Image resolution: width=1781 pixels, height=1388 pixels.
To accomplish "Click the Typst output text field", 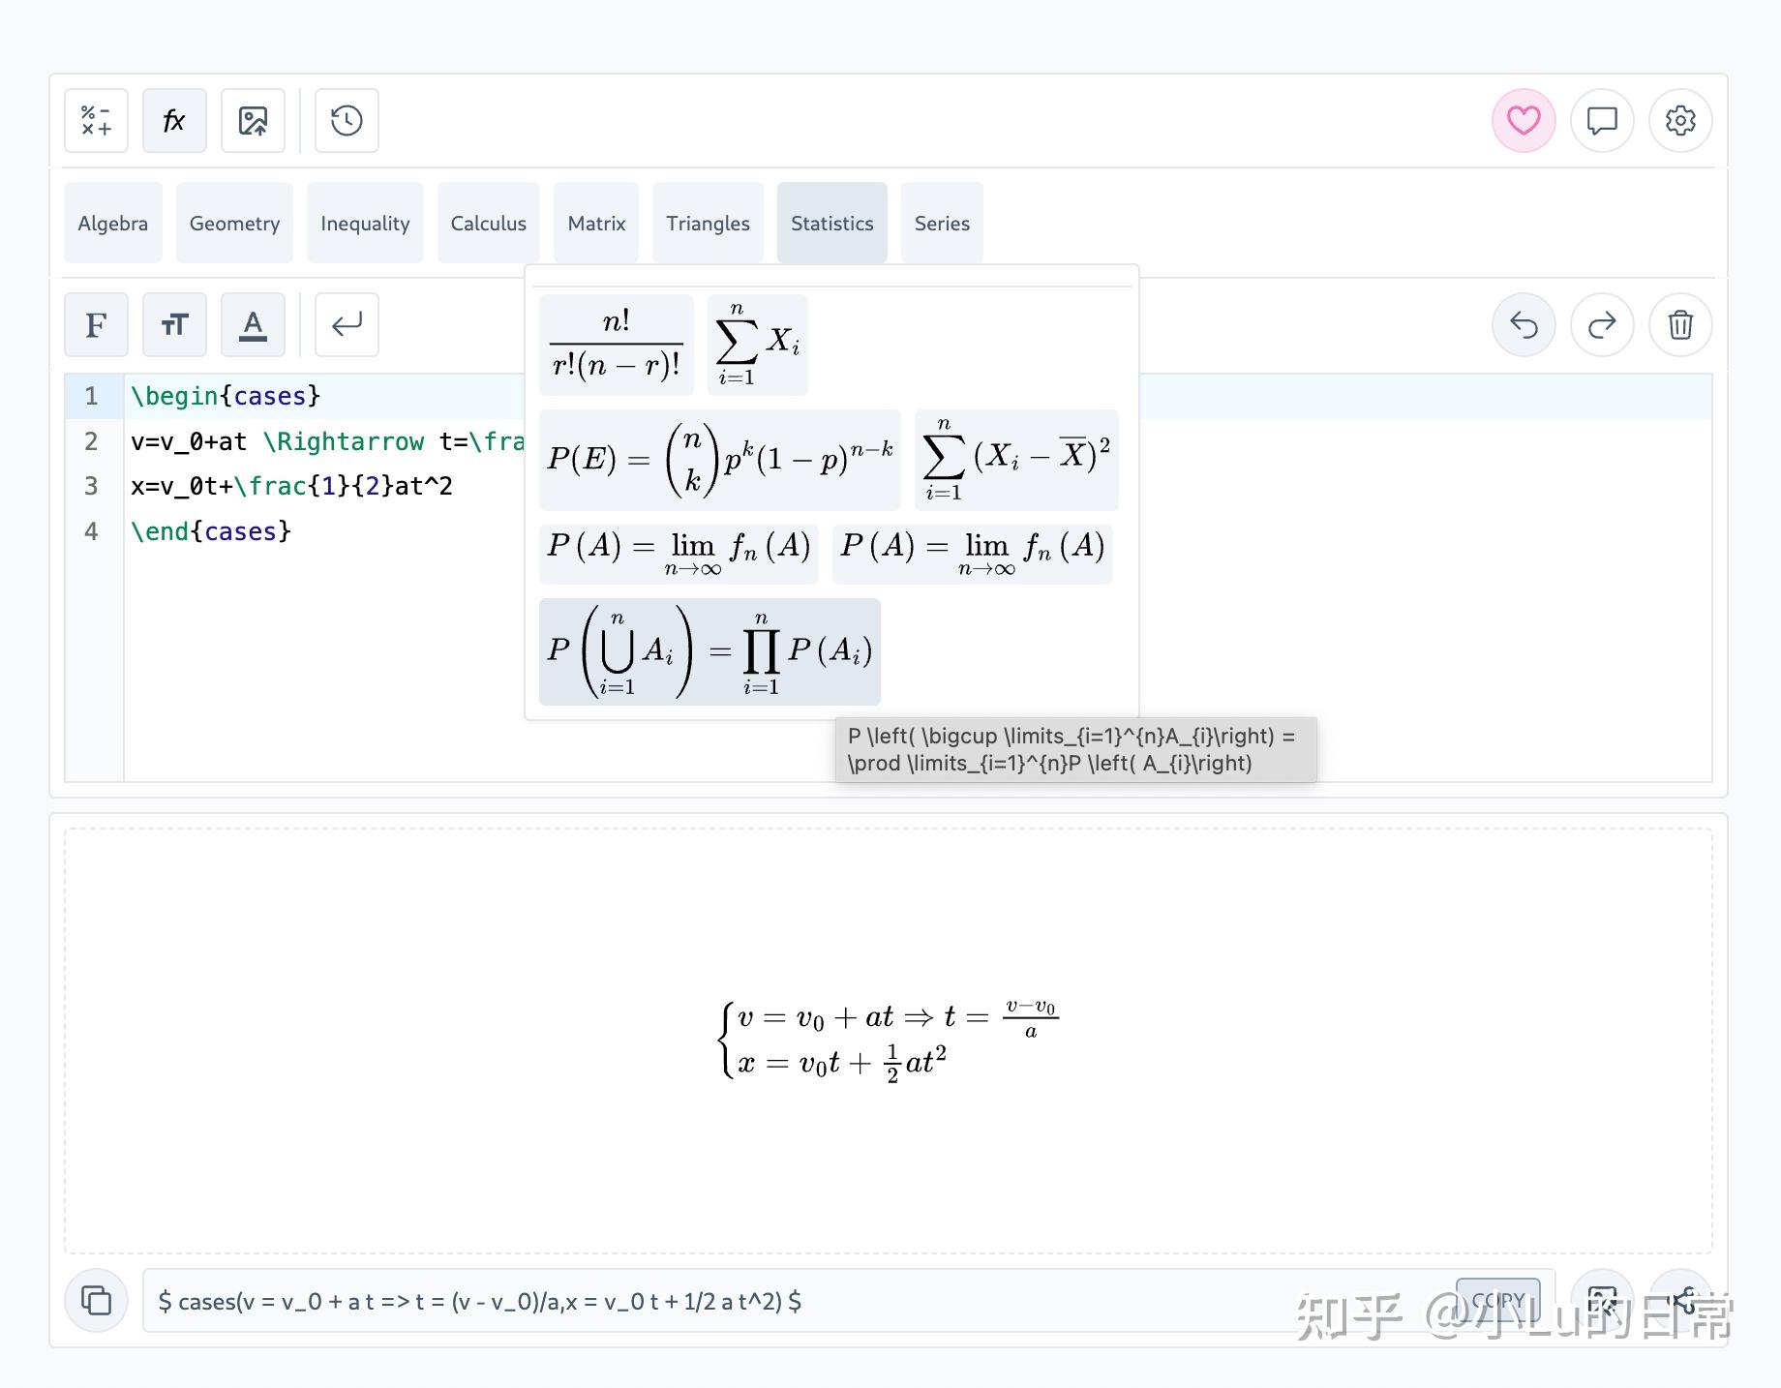I will click(849, 1300).
